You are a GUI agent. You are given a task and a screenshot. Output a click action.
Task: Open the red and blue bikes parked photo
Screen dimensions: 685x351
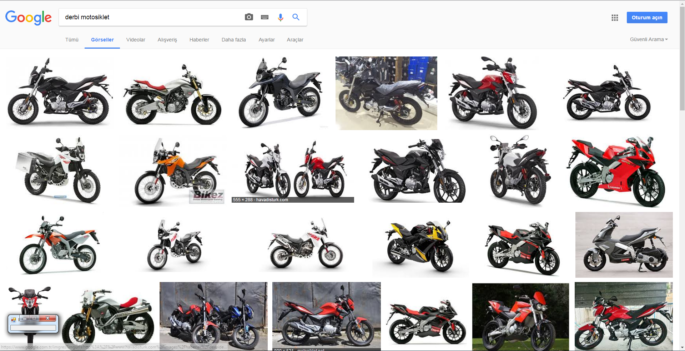coord(213,316)
